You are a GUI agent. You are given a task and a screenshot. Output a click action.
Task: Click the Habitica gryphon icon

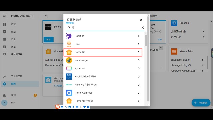click(69, 36)
